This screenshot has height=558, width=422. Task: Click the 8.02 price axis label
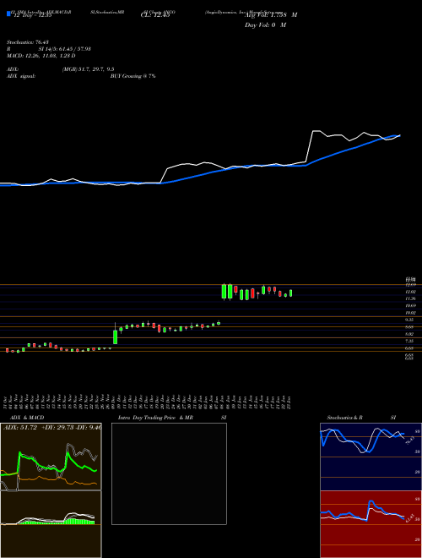tap(411, 334)
